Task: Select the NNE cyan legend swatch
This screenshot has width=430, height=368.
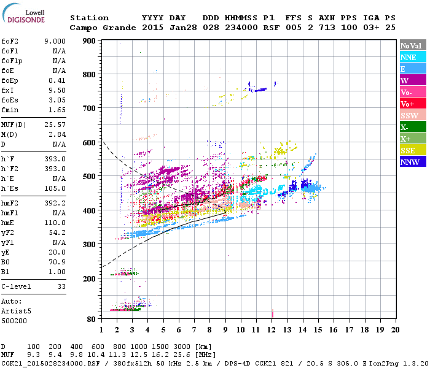Action: (x=413, y=57)
